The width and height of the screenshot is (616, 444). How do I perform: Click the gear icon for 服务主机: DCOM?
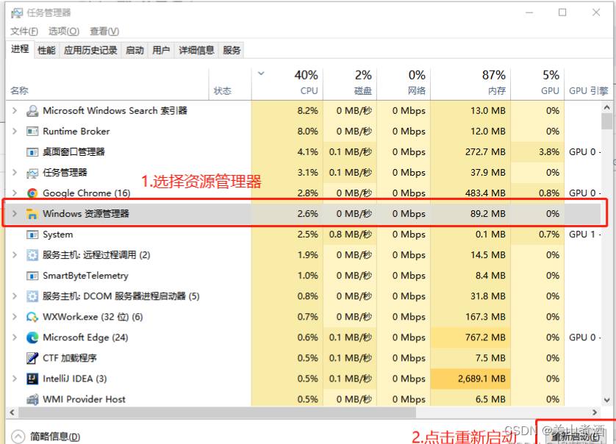[x=32, y=296]
